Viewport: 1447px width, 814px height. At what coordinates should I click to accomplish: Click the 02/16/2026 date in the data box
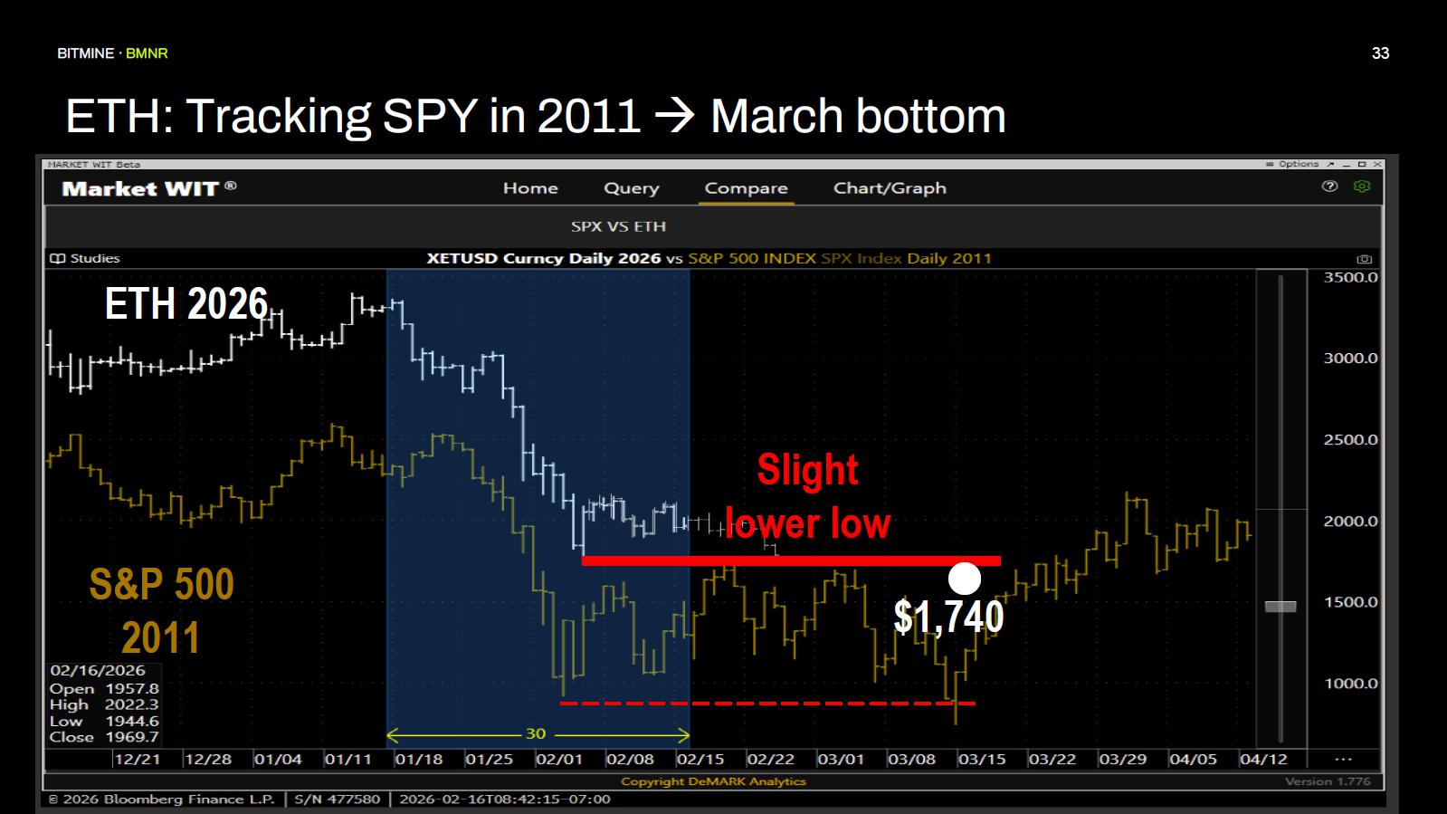[x=98, y=671]
